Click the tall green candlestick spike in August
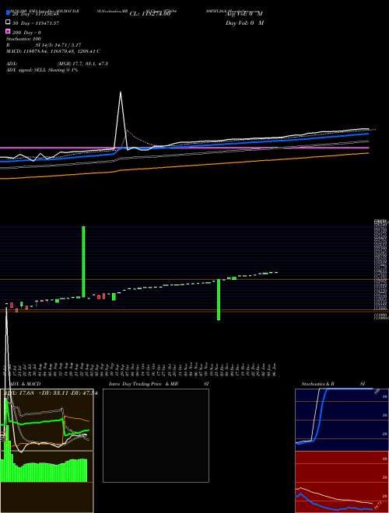 click(x=83, y=261)
